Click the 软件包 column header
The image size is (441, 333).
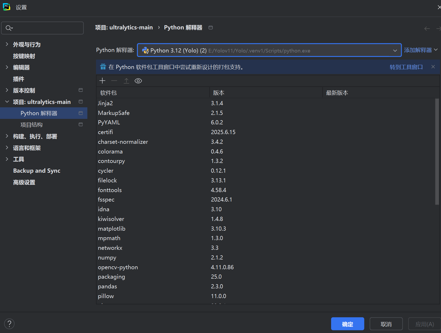click(153, 93)
